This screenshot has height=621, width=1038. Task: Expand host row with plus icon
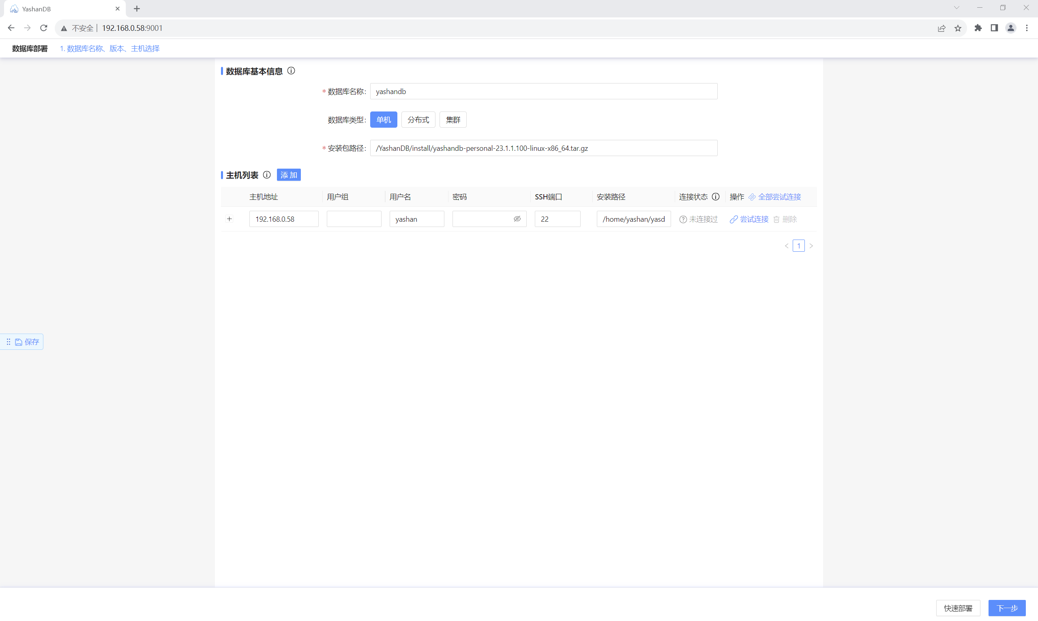click(x=229, y=219)
